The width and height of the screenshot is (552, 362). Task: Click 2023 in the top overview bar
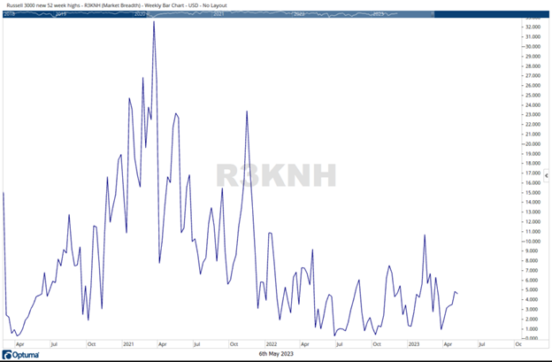click(378, 15)
